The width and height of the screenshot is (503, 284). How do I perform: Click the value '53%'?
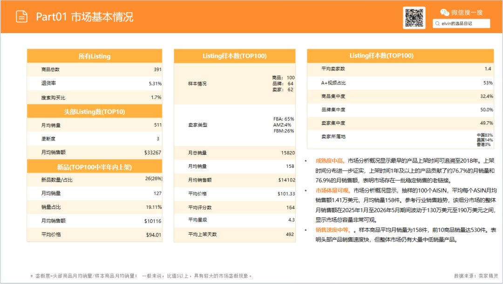(488, 83)
